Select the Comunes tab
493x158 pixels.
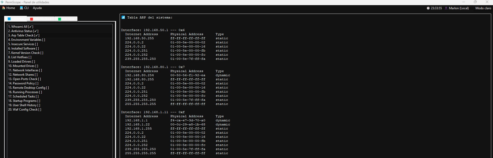click(x=15, y=19)
